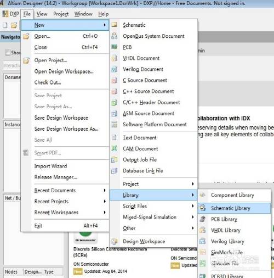Launch the Import Wizard
274x278 pixels.
tap(65, 166)
